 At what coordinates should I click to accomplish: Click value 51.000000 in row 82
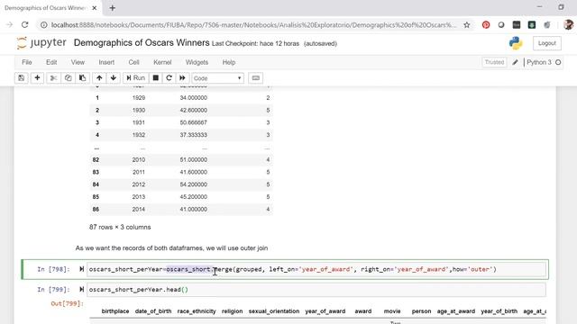point(194,160)
